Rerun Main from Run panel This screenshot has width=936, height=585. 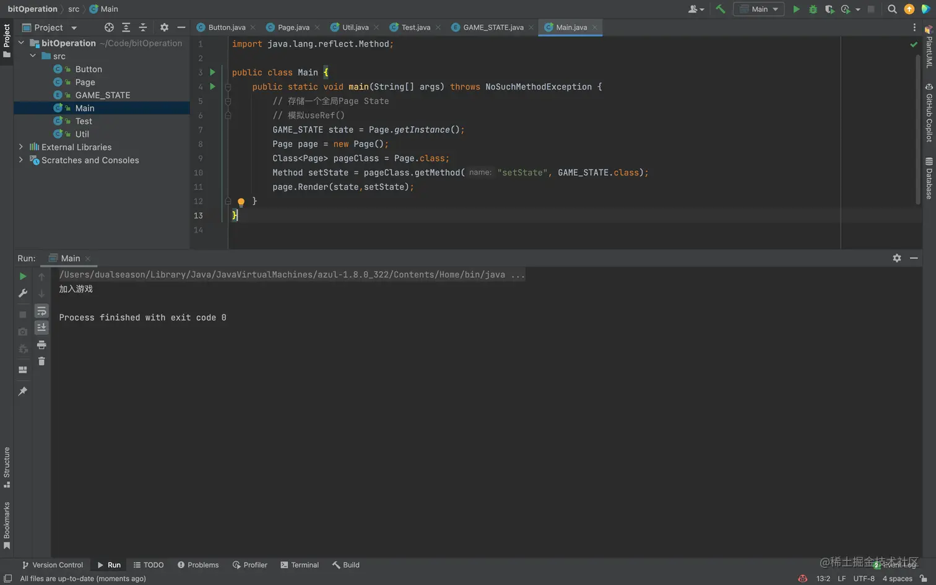[23, 277]
